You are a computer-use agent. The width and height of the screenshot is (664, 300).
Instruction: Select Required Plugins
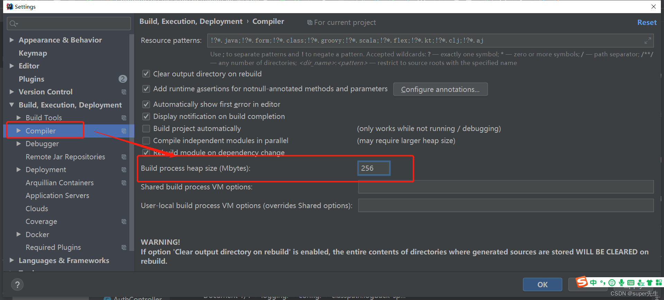53,247
